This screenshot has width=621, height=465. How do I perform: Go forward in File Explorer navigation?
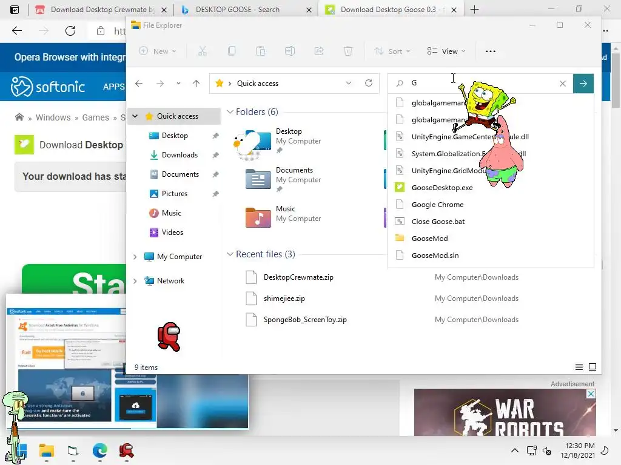(160, 84)
